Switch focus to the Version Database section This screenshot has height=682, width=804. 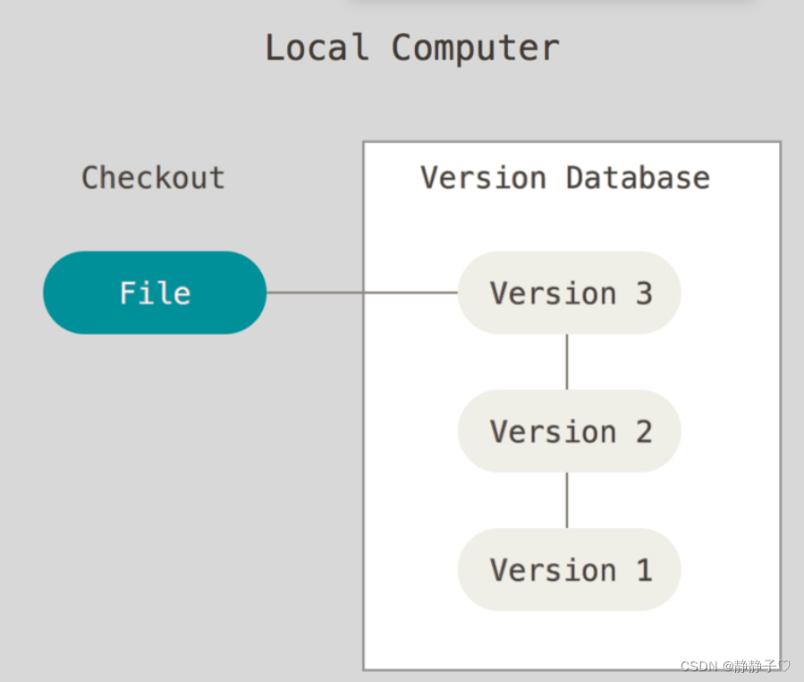pyautogui.click(x=564, y=177)
